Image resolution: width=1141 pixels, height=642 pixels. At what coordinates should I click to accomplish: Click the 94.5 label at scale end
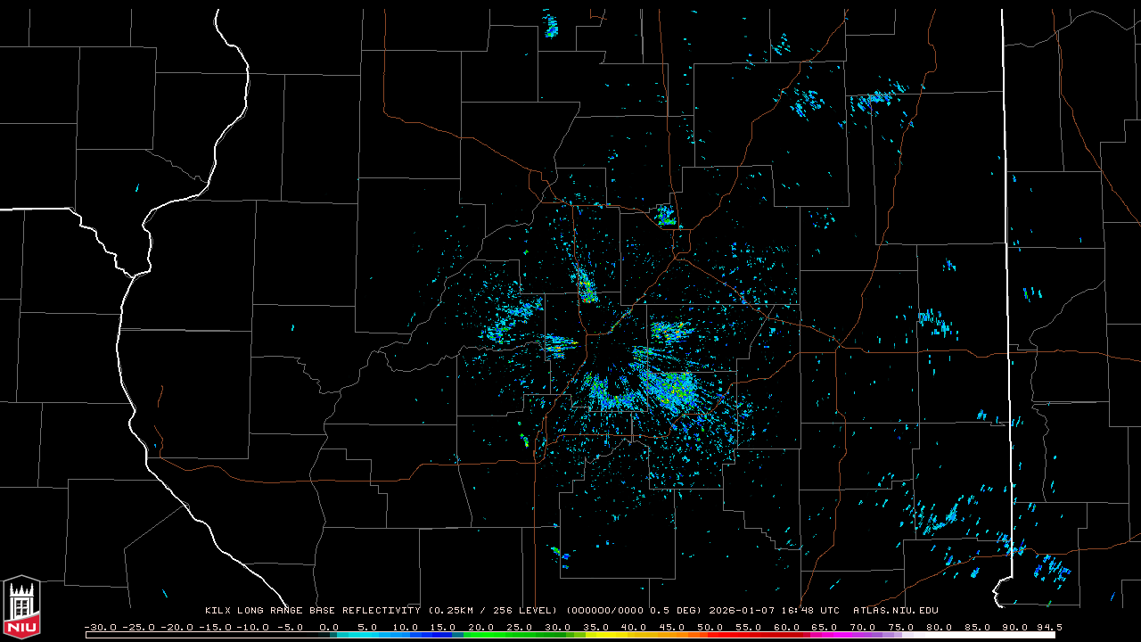click(1047, 627)
